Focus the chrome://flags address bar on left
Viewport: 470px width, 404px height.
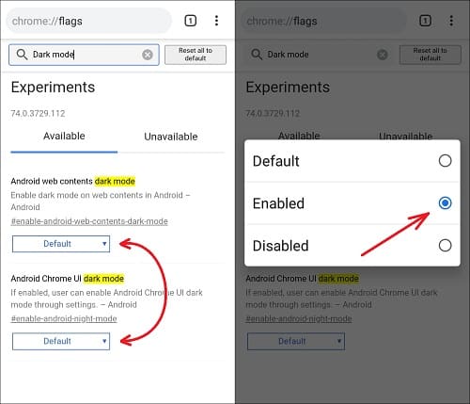click(89, 21)
